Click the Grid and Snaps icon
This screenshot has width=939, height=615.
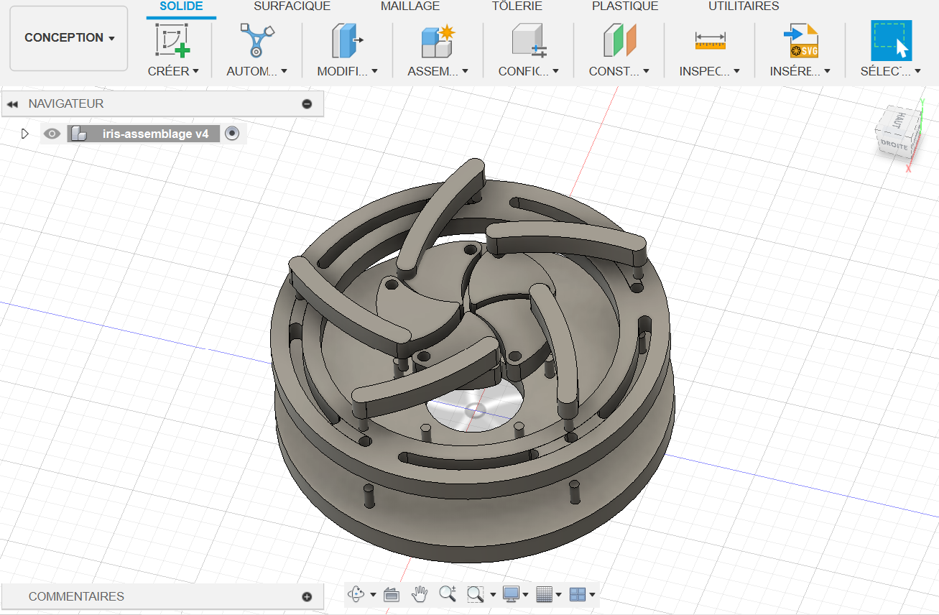pos(545,594)
